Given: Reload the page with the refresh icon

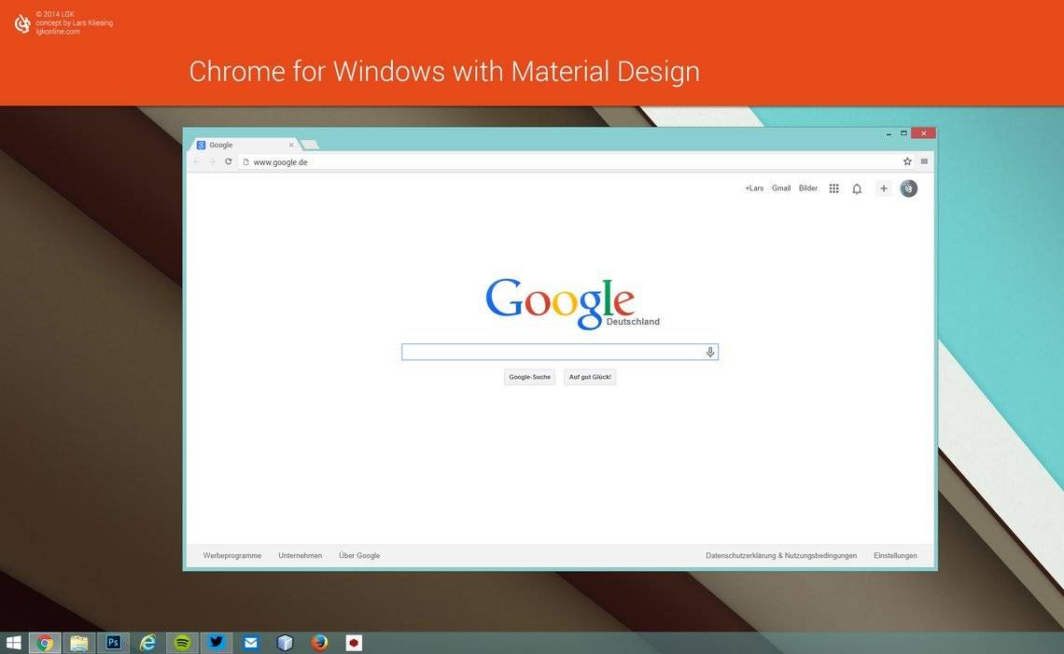Looking at the screenshot, I should pyautogui.click(x=229, y=161).
